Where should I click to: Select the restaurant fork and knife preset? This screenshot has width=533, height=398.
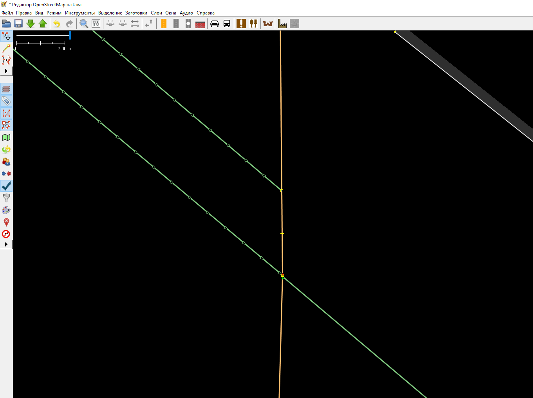click(253, 23)
